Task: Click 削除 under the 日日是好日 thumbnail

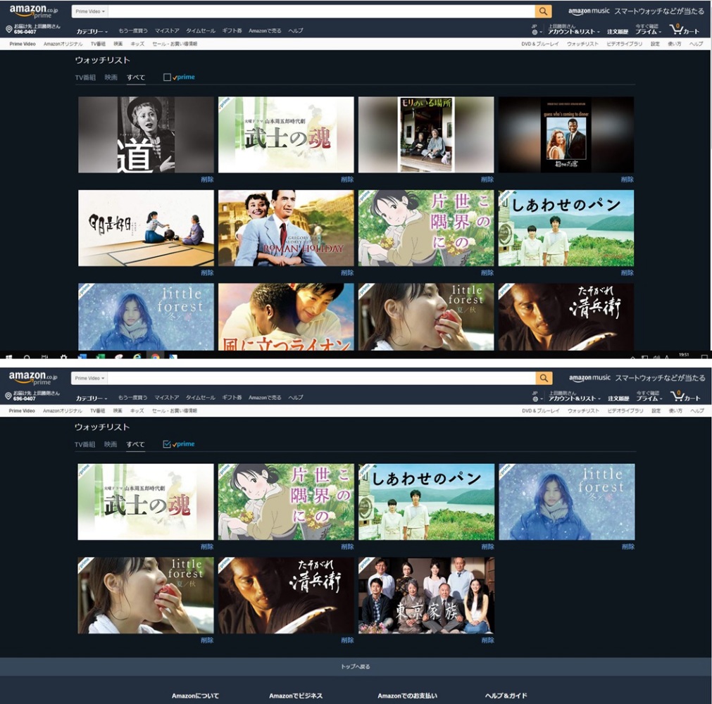Action: [207, 272]
